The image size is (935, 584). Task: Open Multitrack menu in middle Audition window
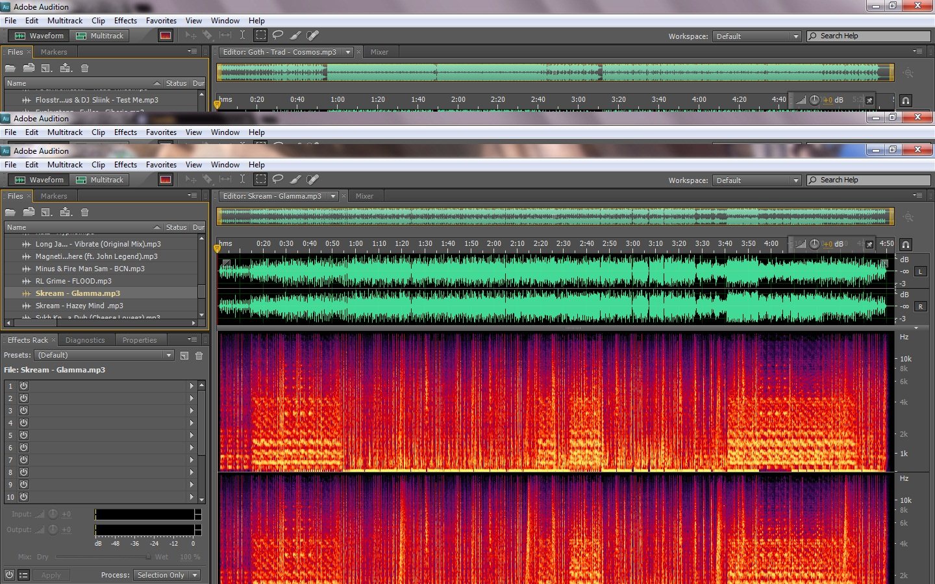click(65, 132)
